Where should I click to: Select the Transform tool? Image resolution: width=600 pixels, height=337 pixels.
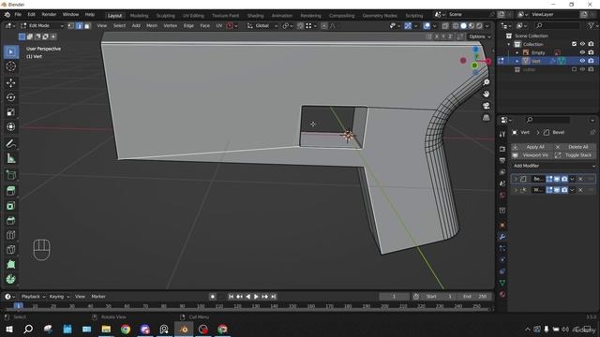pos(10,126)
